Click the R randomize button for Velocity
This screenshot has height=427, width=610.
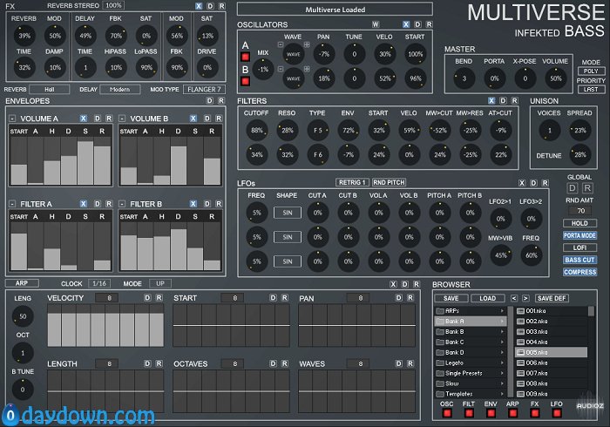(x=159, y=298)
